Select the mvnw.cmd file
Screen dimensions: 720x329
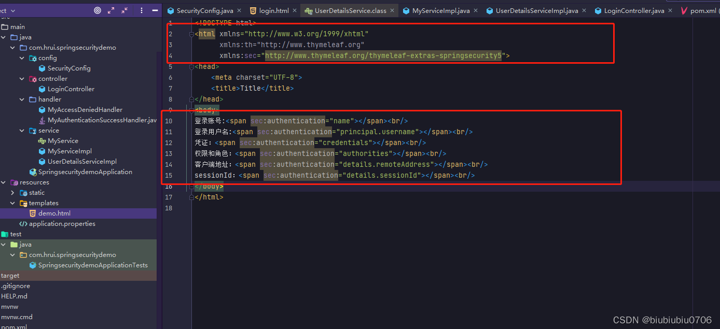(17, 317)
